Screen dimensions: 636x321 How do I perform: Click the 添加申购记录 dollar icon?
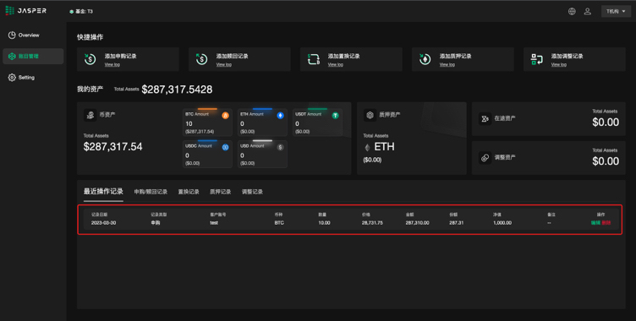click(x=90, y=59)
